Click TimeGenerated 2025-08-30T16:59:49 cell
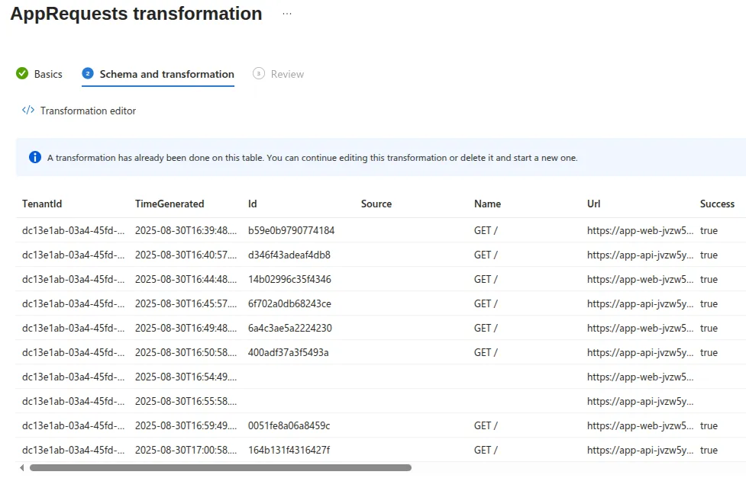Screen dimensions: 746x478 (x=186, y=425)
